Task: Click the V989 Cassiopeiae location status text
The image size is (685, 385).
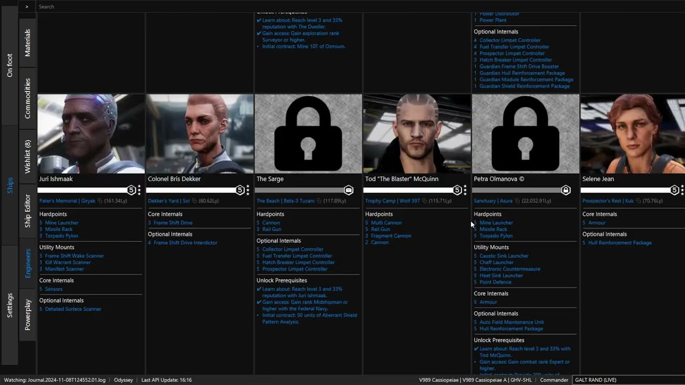Action: [476, 380]
